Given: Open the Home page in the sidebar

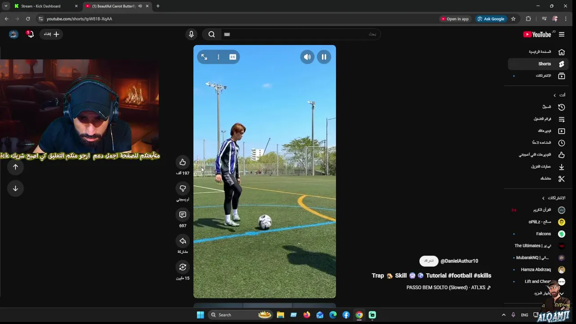Looking at the screenshot, I should (539, 52).
